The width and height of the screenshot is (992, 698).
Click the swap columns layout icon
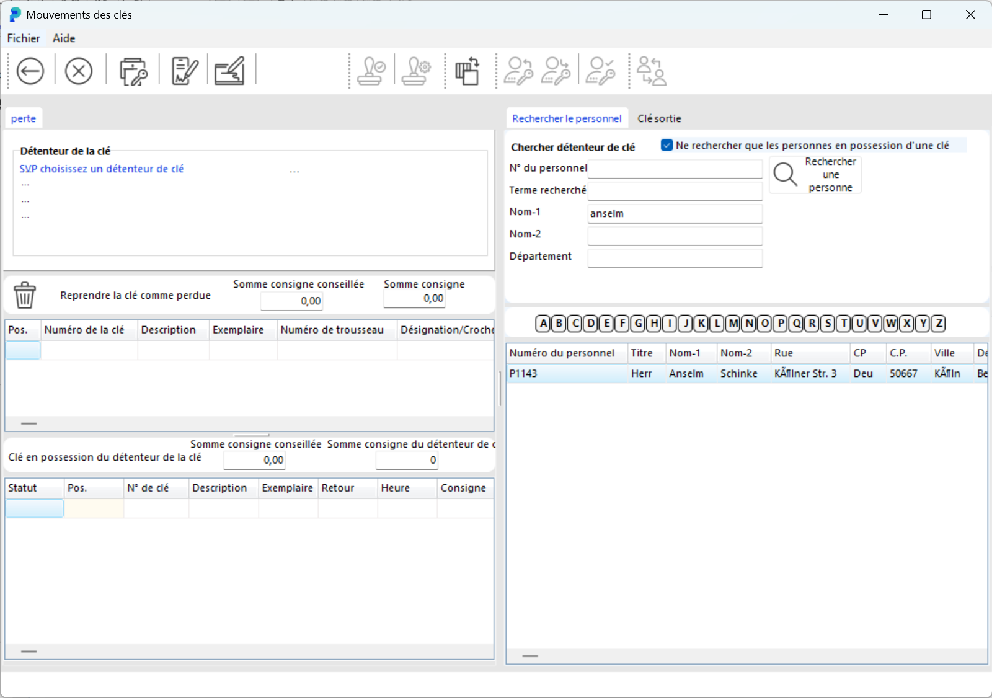pyautogui.click(x=467, y=71)
